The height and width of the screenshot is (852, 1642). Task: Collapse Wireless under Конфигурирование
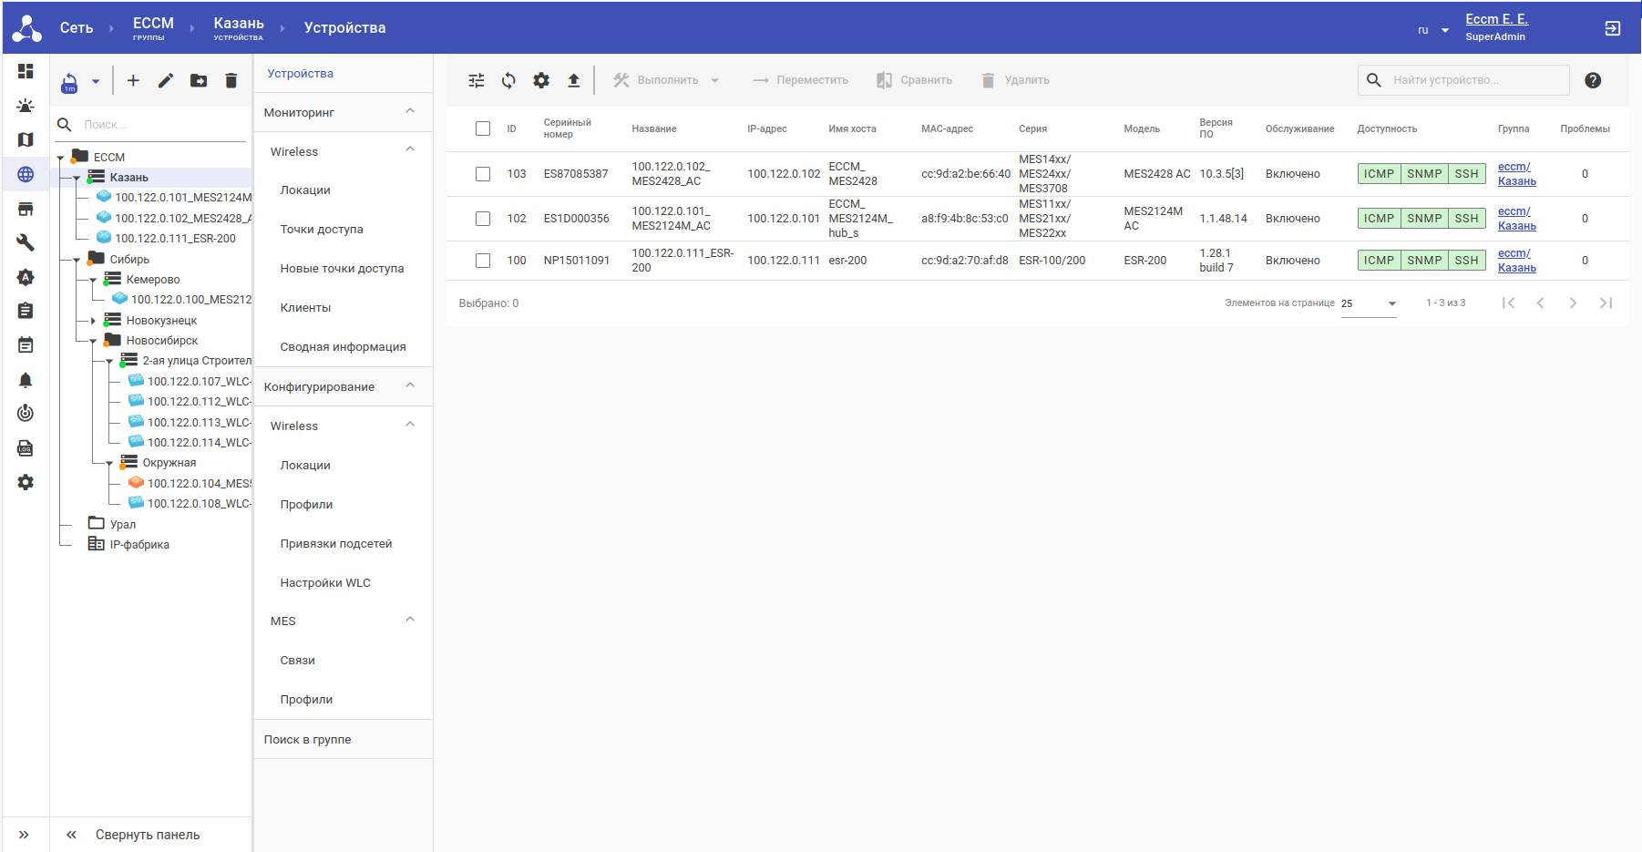point(410,424)
